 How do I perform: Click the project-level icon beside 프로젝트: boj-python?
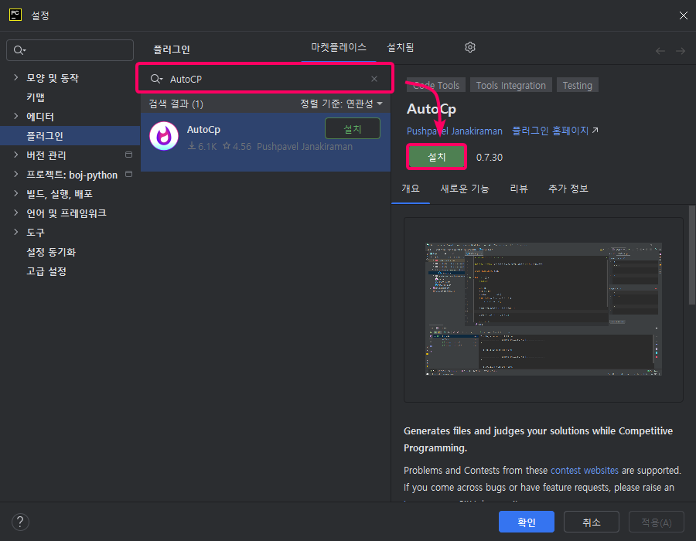click(128, 174)
